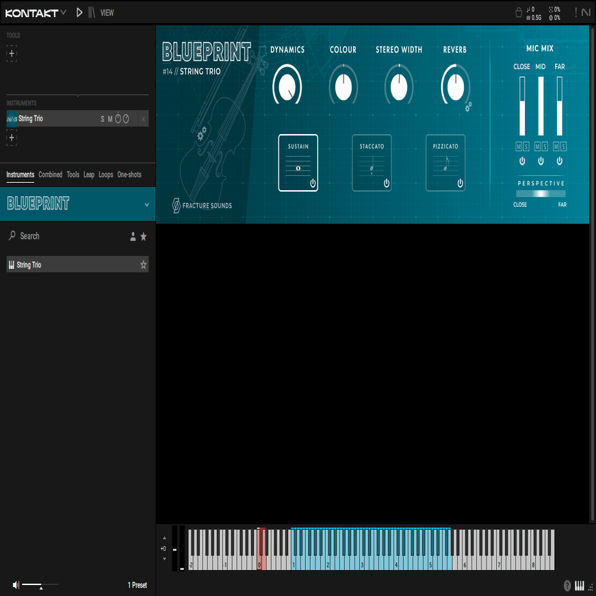Filter by user presets icon
Viewport: 596px width, 596px height.
pos(133,237)
